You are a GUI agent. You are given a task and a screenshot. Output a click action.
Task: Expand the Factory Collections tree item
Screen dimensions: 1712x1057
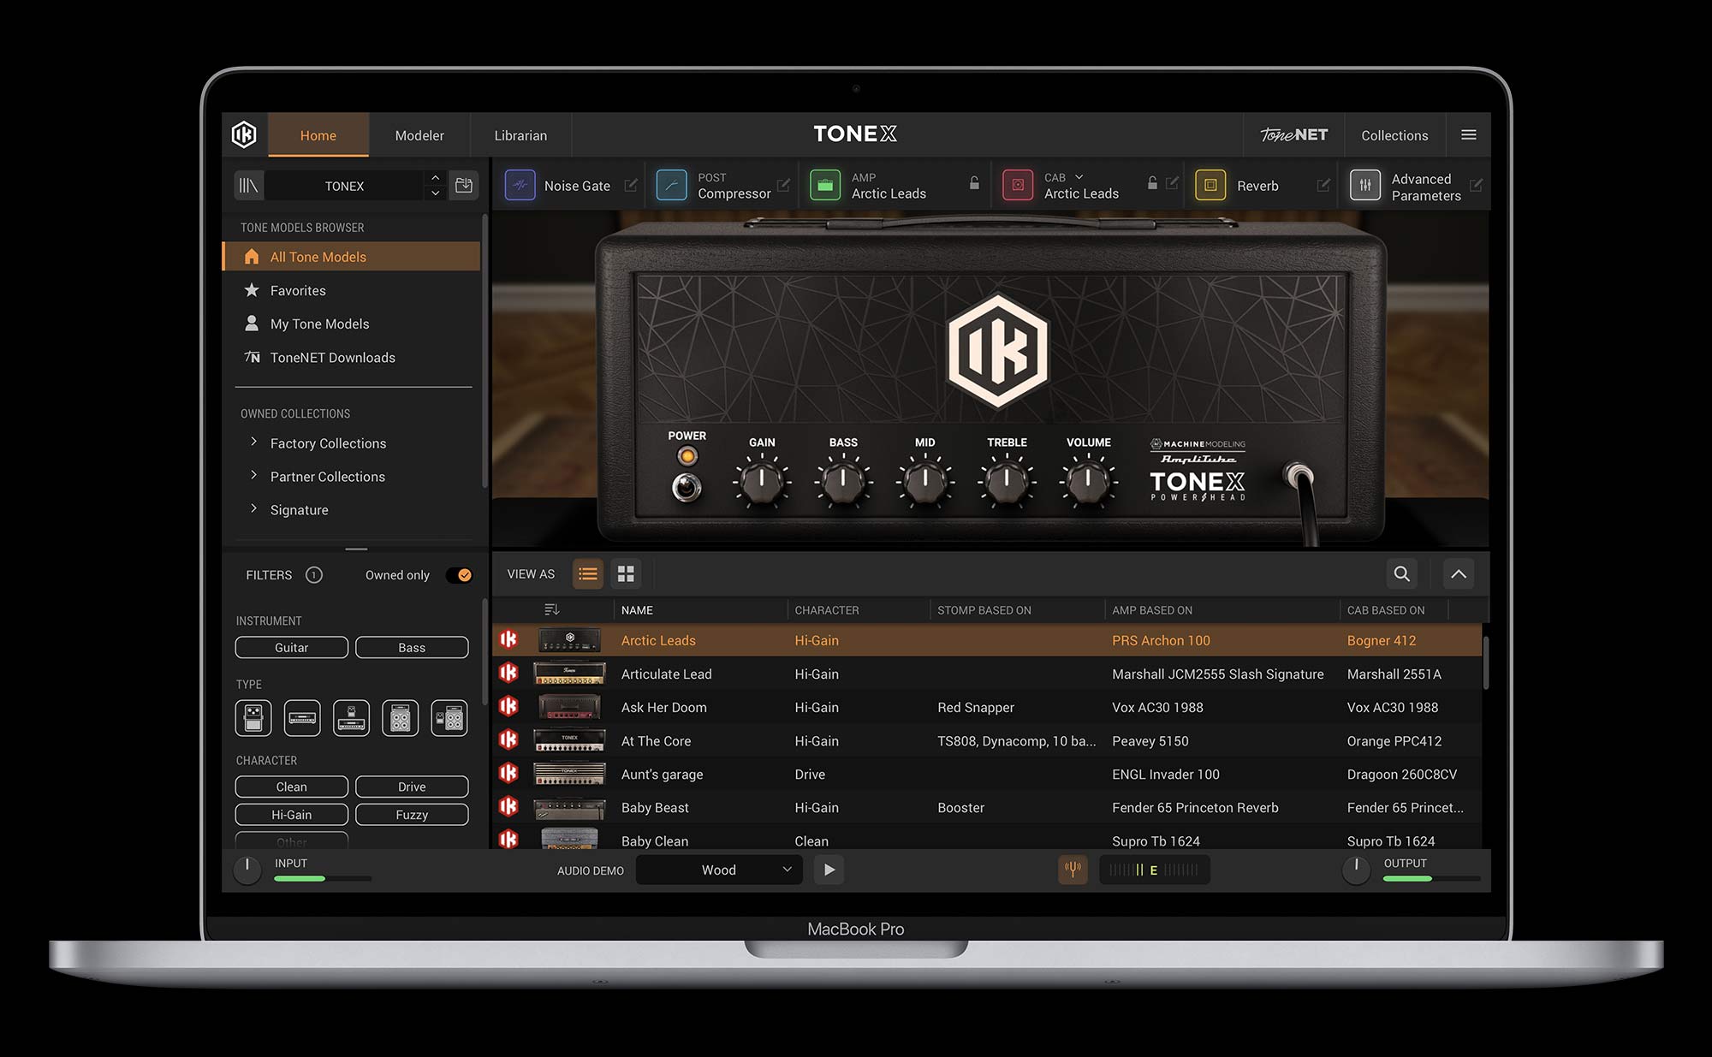click(254, 442)
